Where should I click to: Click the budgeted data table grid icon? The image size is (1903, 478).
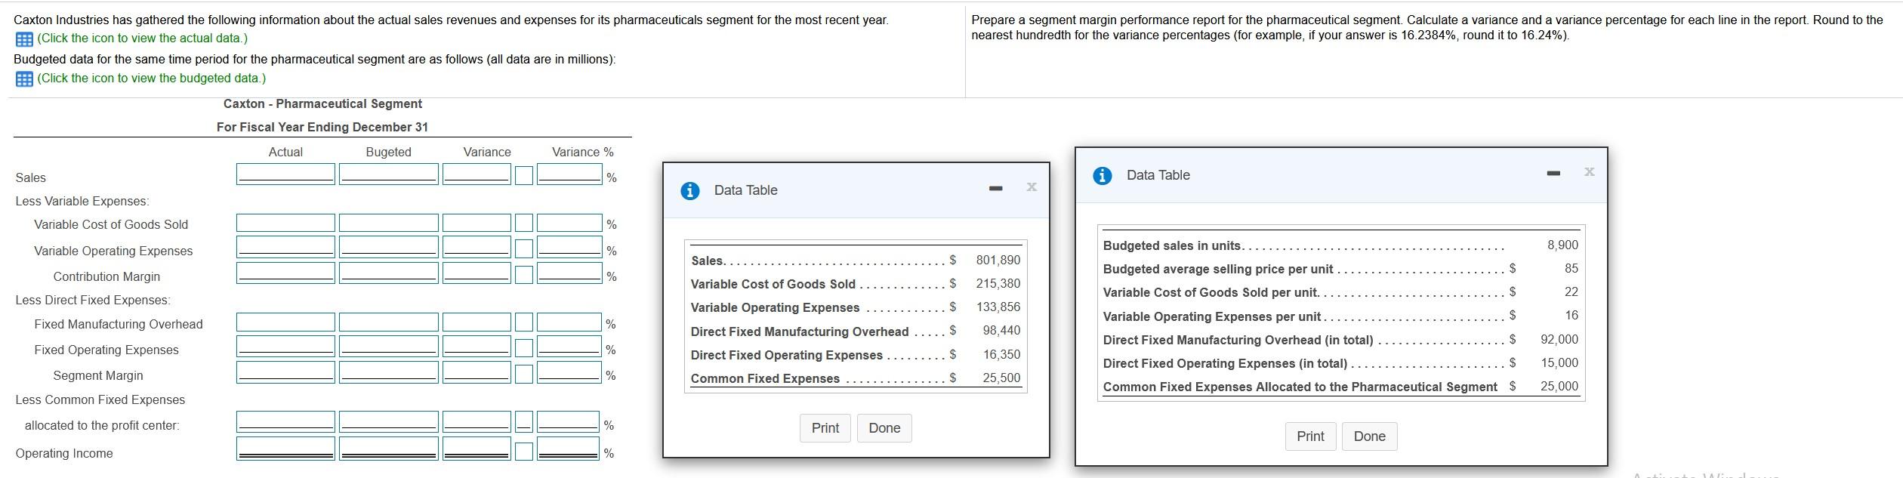(23, 79)
